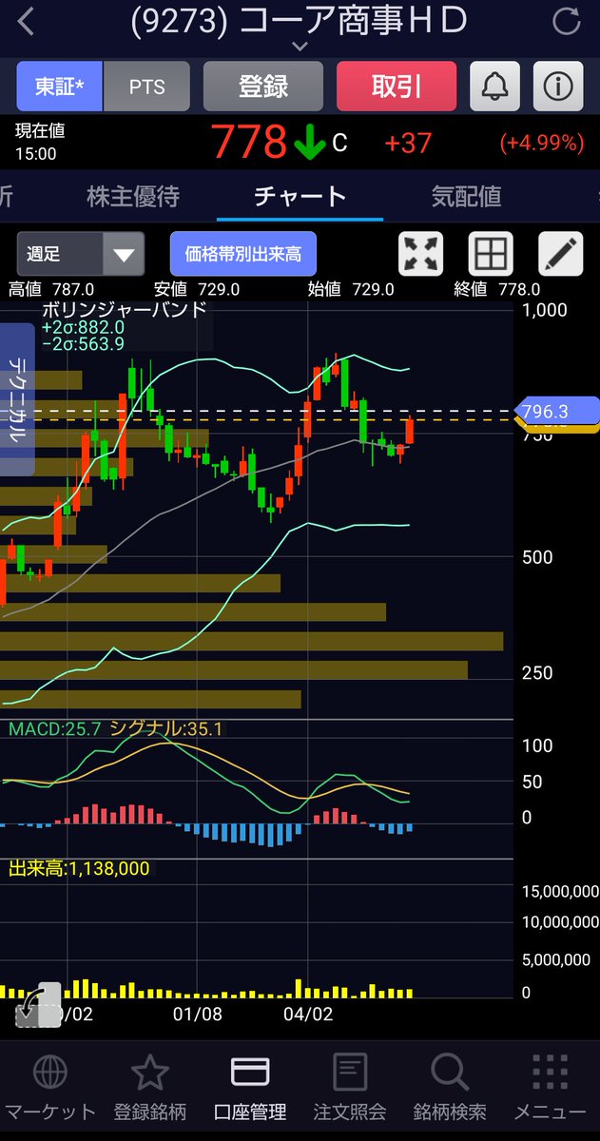Tap the +37 price change value
The image size is (600, 1141).
(x=408, y=143)
